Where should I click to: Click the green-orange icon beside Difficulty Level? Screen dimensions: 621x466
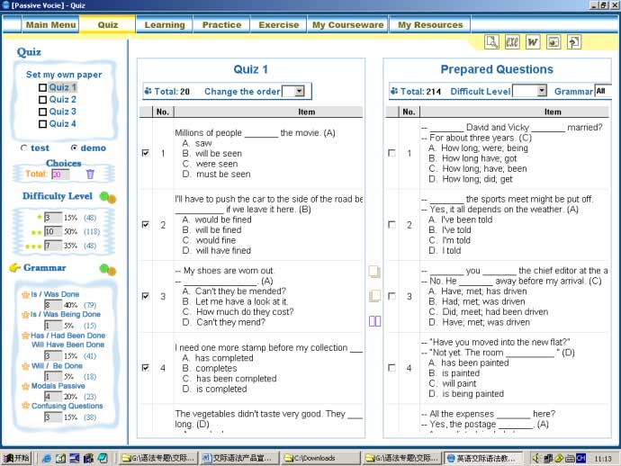coord(107,197)
